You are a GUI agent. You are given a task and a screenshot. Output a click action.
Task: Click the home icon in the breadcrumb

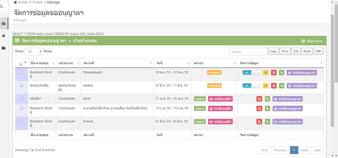point(15,2)
